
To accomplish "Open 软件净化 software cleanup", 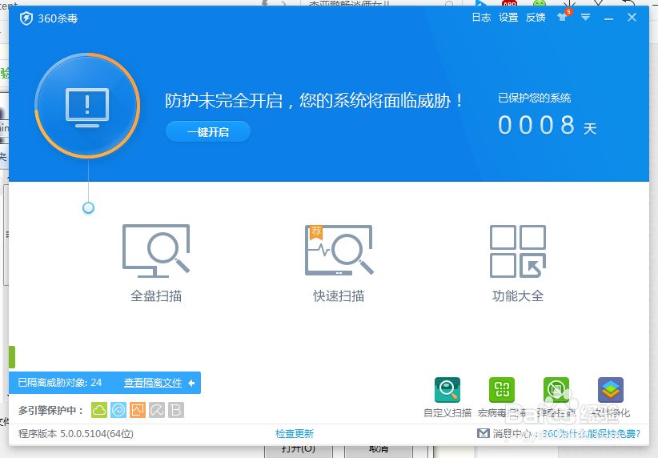I will 611,397.
